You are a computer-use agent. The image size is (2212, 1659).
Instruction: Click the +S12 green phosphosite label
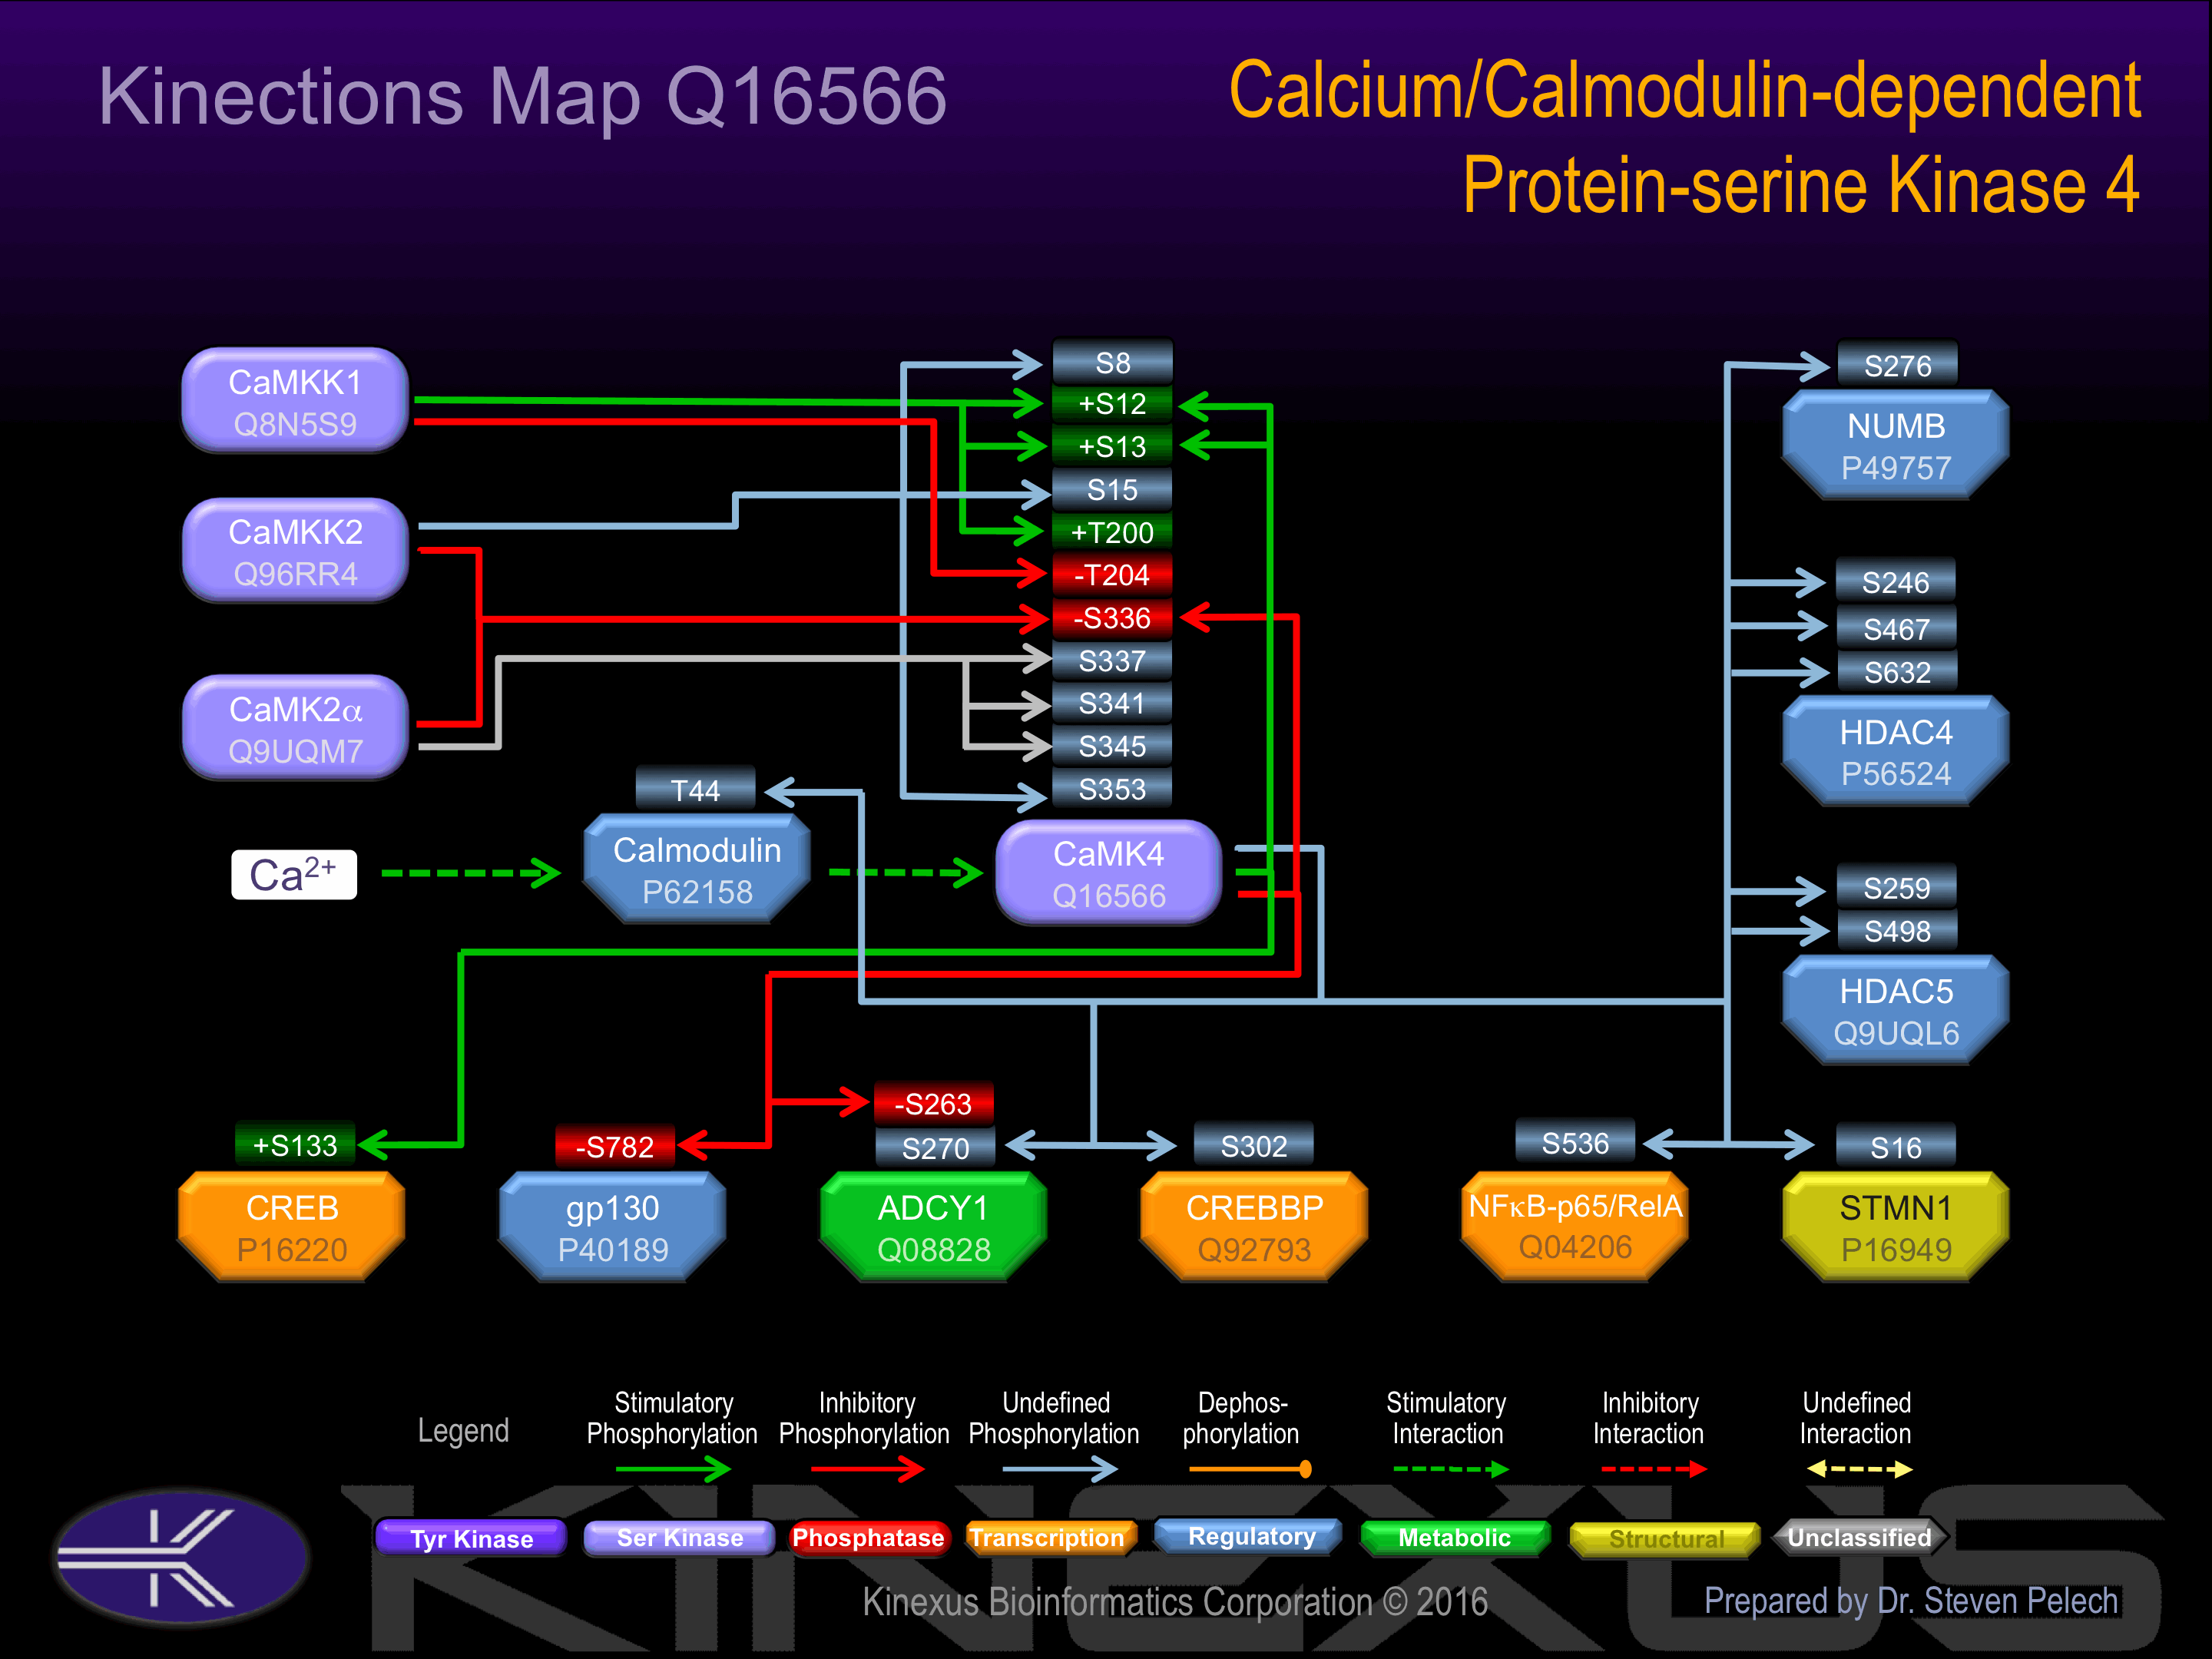pos(1112,404)
